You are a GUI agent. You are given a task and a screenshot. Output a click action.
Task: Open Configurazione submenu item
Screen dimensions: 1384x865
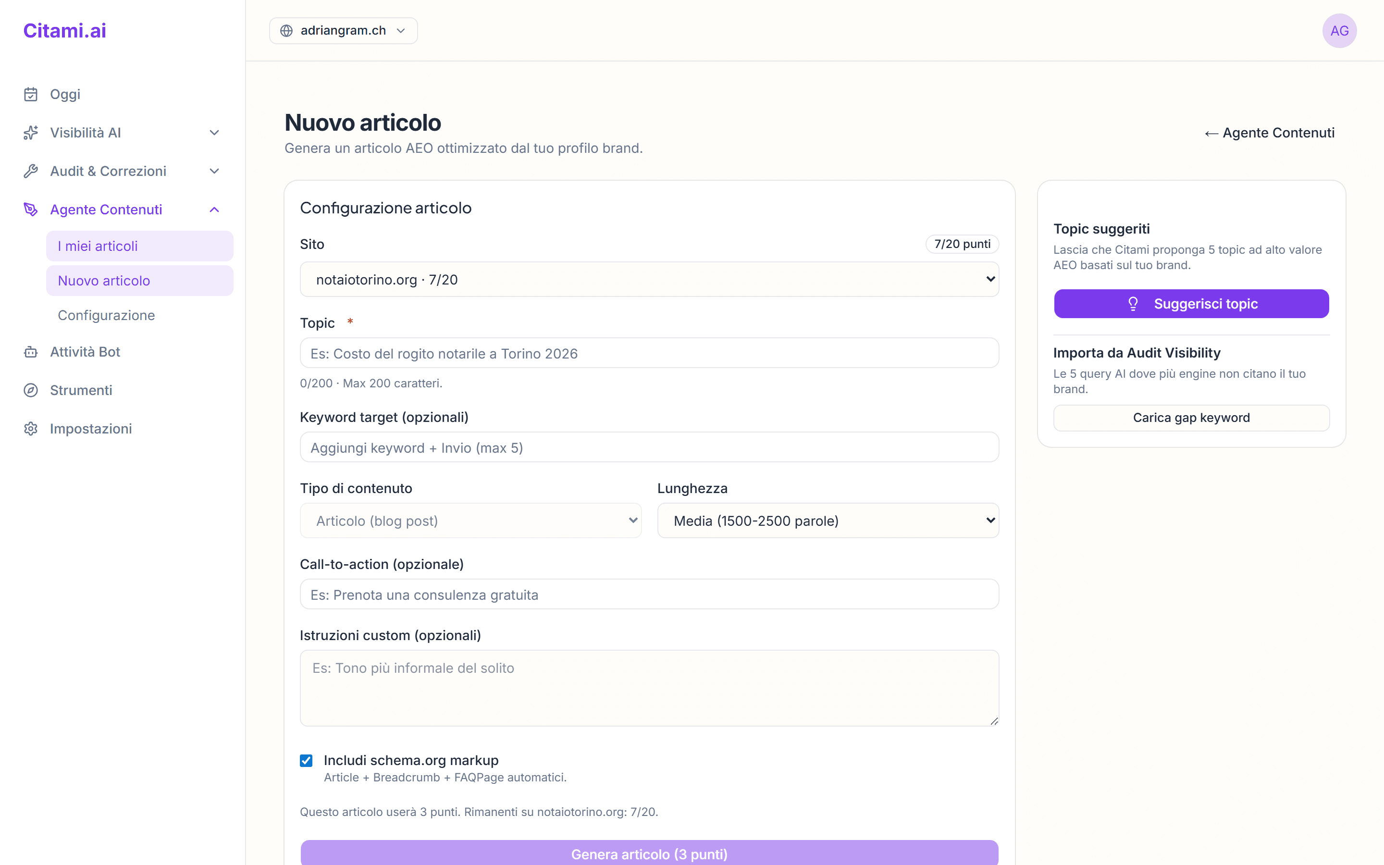click(x=139, y=315)
